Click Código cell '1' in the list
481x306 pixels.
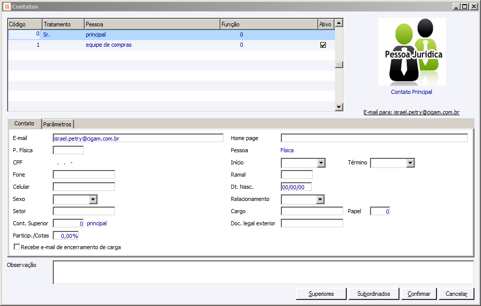(x=38, y=45)
